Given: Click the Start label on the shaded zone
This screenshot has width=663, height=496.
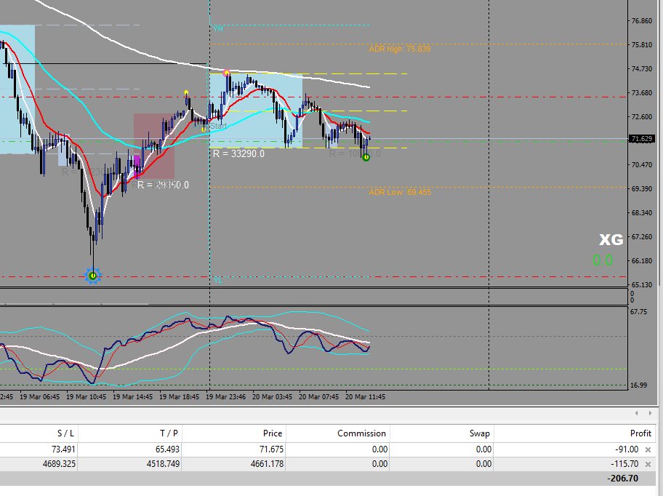Looking at the screenshot, I should click(x=219, y=126).
